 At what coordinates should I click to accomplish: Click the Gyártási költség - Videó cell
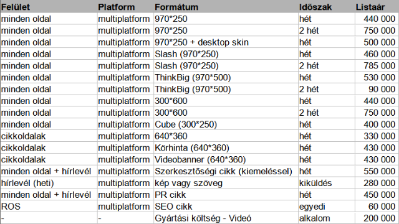226,218
